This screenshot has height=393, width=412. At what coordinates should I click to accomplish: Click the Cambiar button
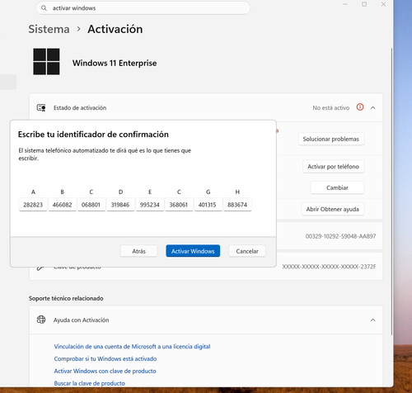click(337, 187)
